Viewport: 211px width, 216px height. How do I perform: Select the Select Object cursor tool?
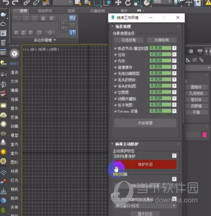point(78,2)
